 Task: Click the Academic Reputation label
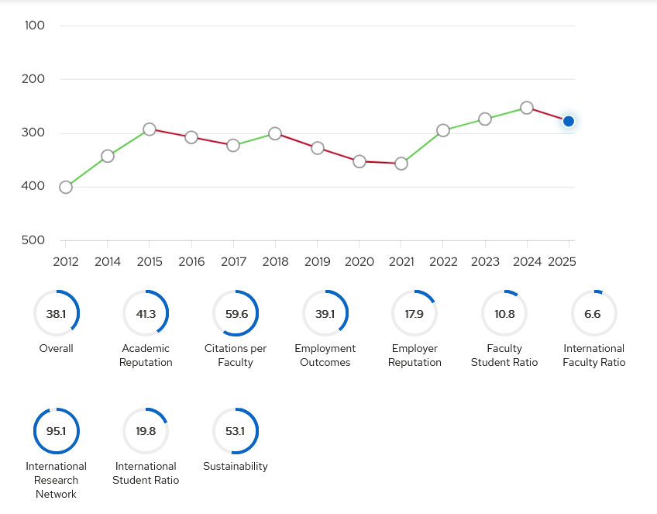tap(146, 355)
